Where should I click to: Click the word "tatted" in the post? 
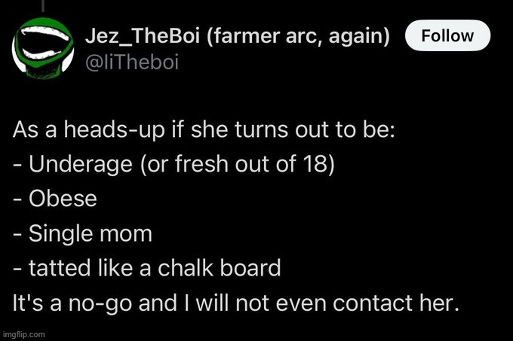coord(60,268)
